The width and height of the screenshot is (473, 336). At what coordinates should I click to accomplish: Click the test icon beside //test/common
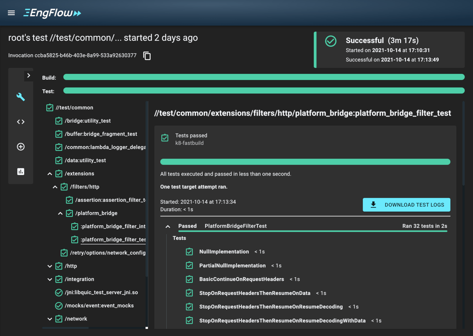click(49, 107)
